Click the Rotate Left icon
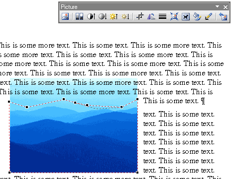The height and width of the screenshot is (179, 232). click(151, 16)
